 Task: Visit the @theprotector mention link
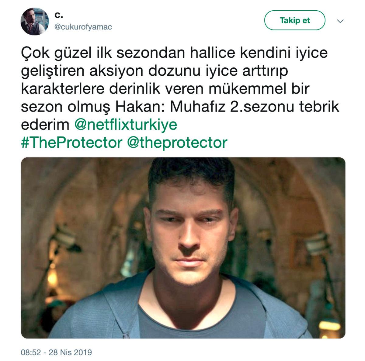(177, 143)
